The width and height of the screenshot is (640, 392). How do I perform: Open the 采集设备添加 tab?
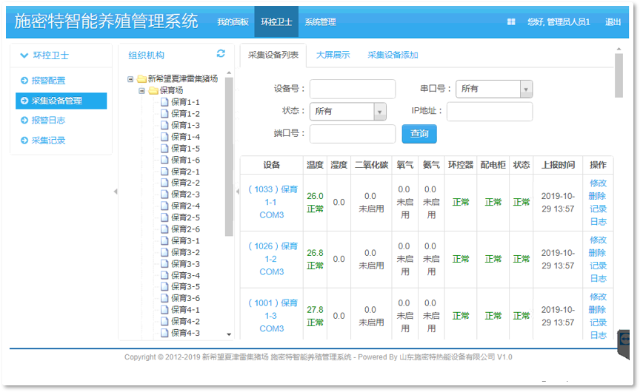[393, 55]
